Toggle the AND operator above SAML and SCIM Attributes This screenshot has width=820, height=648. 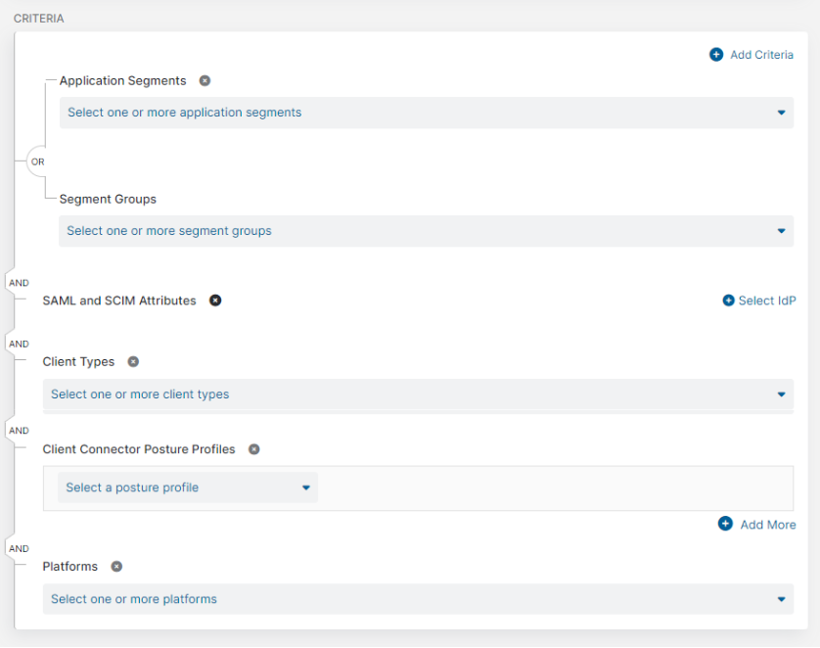[19, 283]
